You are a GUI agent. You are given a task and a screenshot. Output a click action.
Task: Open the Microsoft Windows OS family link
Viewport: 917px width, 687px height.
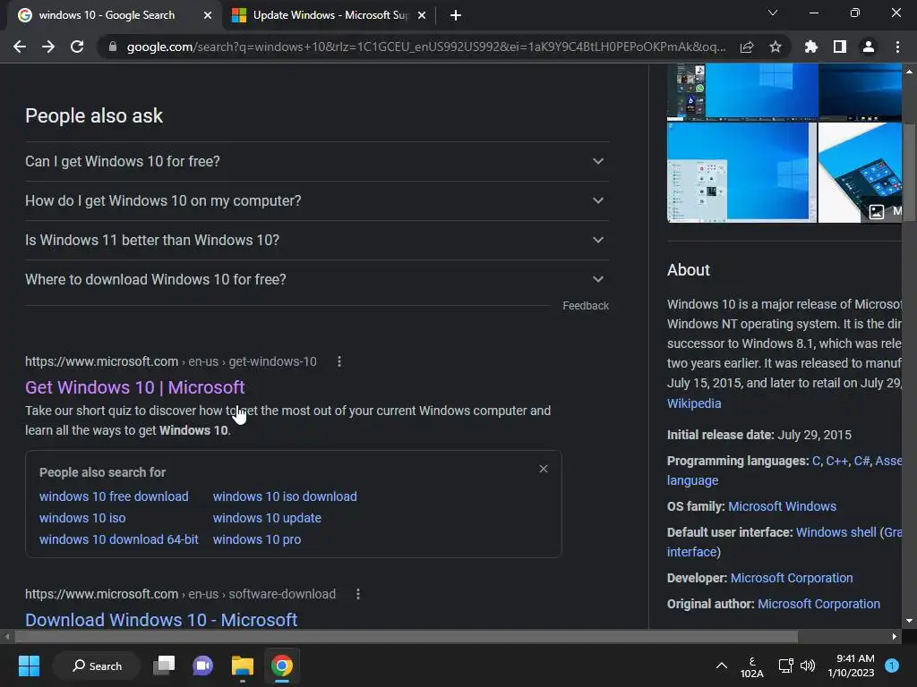782,506
